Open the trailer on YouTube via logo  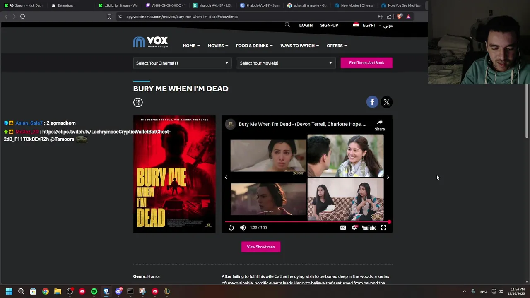[369, 228]
